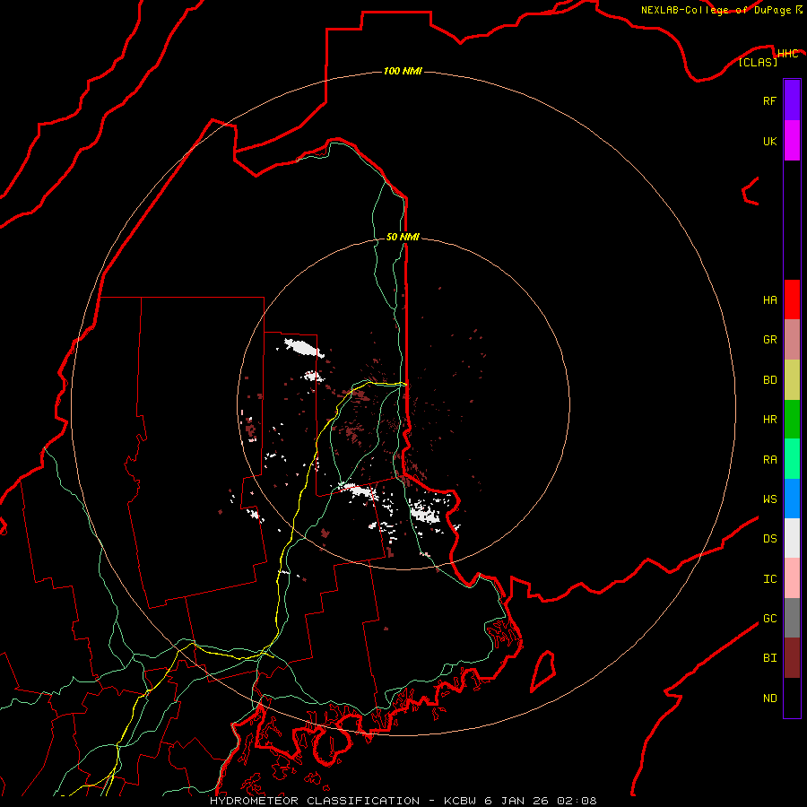
Task: Click the GR legend label
Action: [769, 340]
